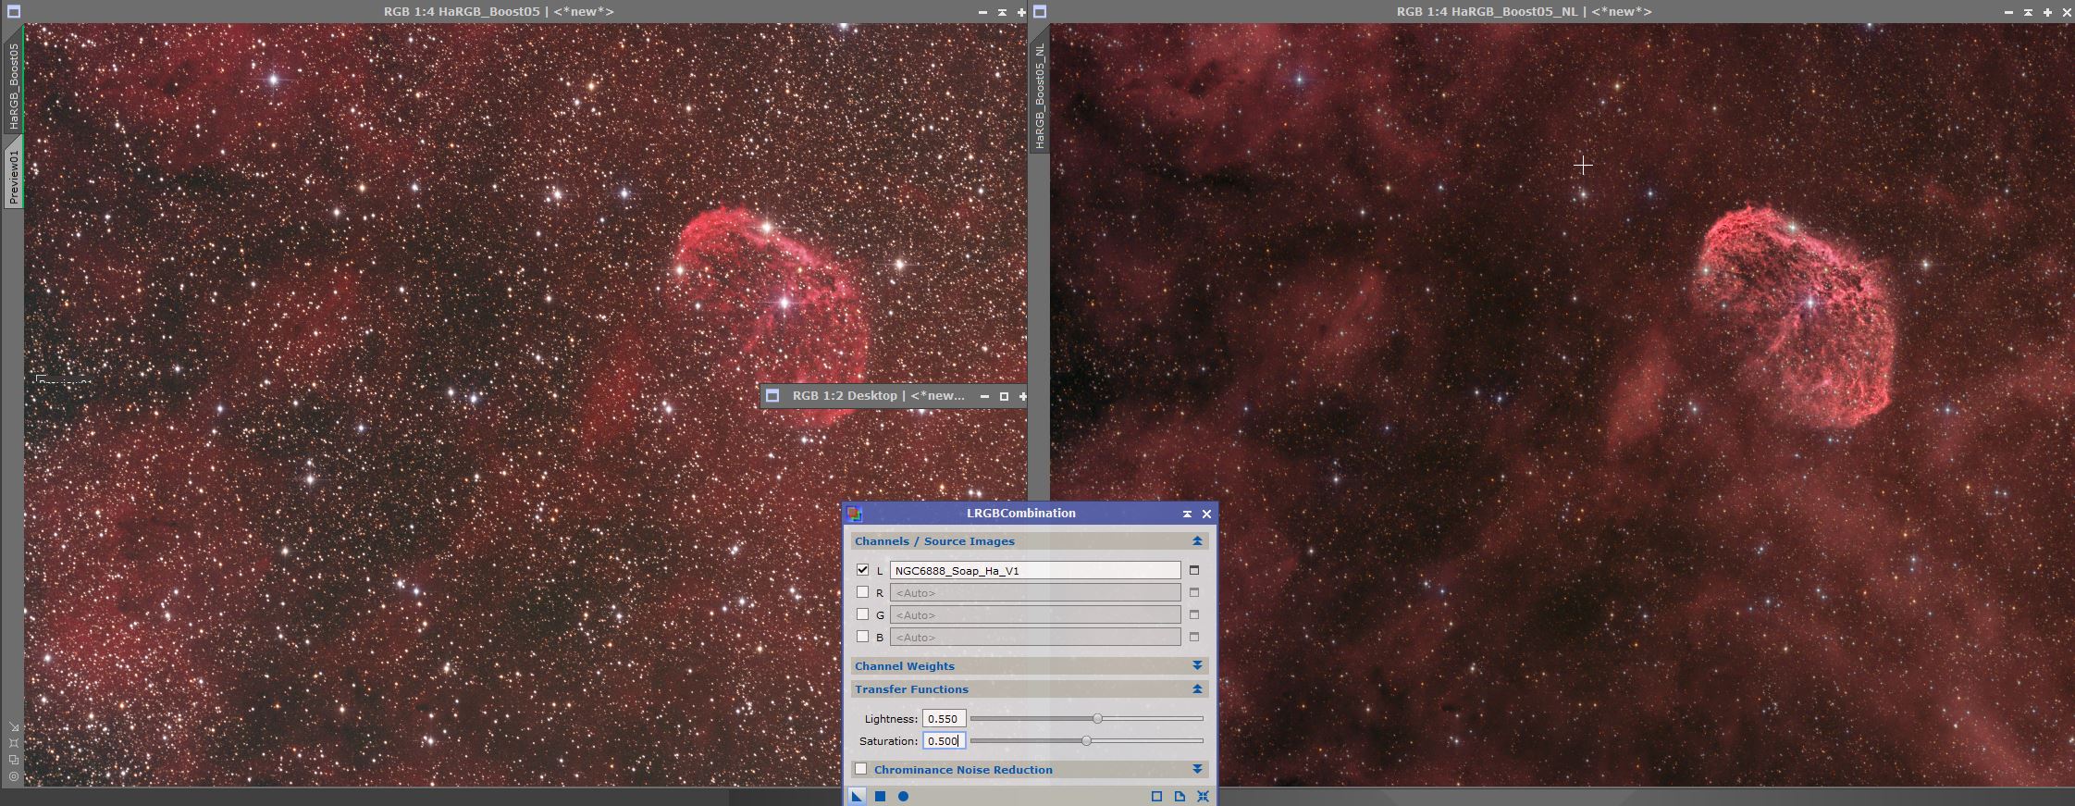Expand the Chrominance Noise Reduction section
Image resolution: width=2075 pixels, height=806 pixels.
[x=1197, y=770]
